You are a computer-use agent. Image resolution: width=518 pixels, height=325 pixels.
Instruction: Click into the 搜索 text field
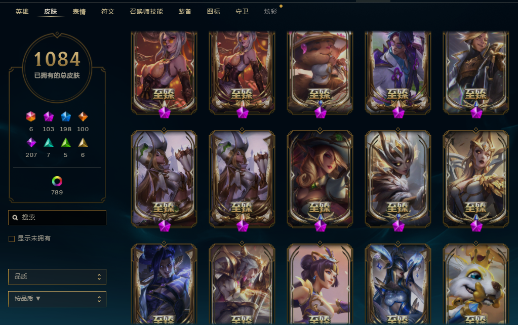[x=57, y=218]
